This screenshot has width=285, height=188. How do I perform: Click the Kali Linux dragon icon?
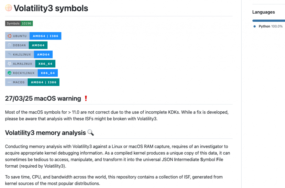(x=9, y=54)
